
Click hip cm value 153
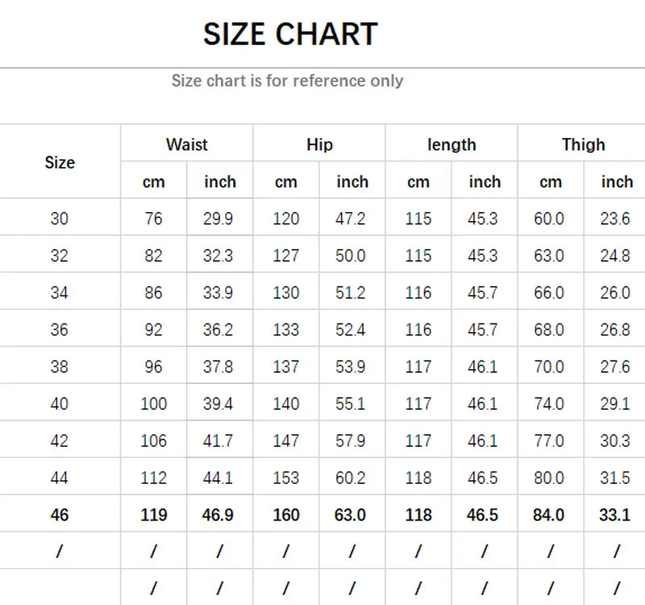point(286,478)
